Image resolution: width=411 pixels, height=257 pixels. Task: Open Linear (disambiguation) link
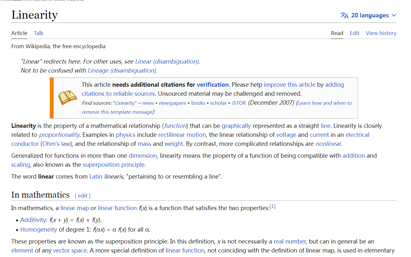pyautogui.click(x=167, y=61)
